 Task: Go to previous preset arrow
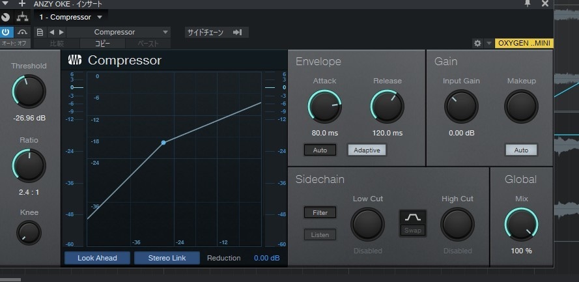[51, 32]
